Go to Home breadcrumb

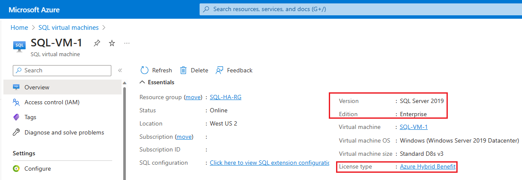(x=19, y=27)
